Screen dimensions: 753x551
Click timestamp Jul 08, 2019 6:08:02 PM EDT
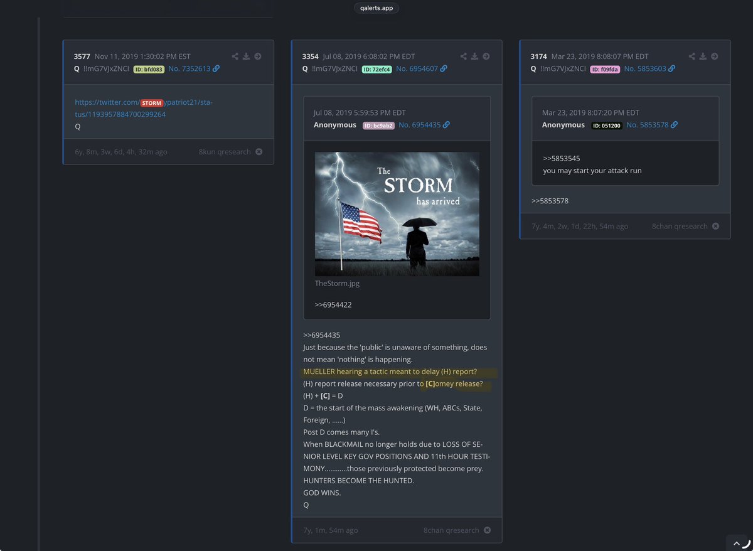(369, 56)
